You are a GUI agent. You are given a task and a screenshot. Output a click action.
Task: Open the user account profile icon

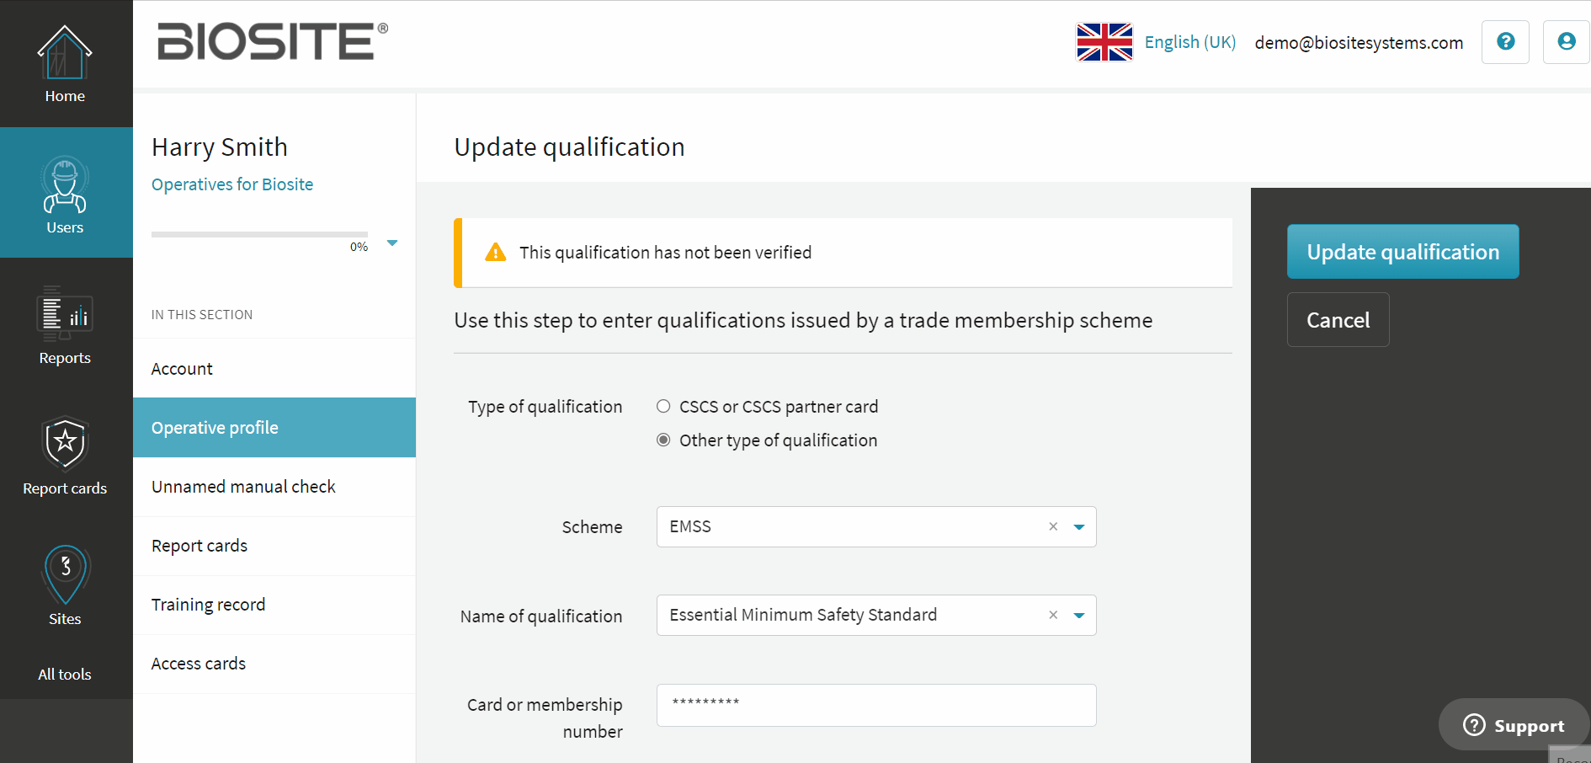click(x=1566, y=42)
